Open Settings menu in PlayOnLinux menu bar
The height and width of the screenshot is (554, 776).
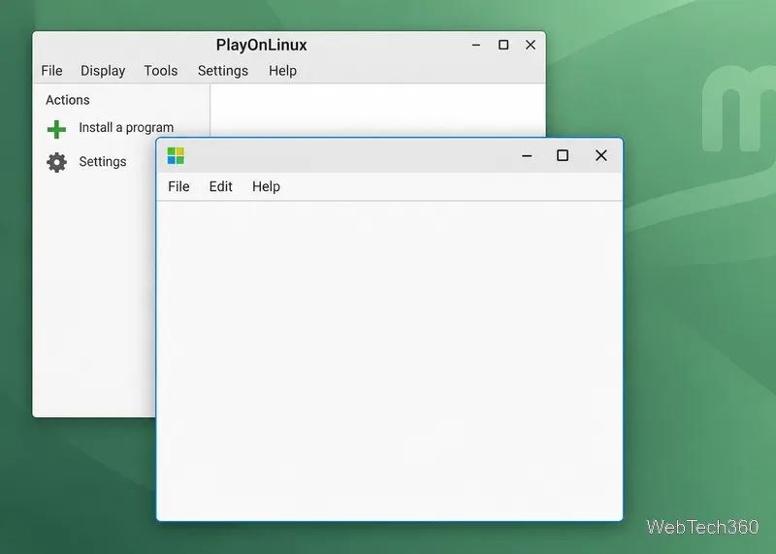(223, 71)
